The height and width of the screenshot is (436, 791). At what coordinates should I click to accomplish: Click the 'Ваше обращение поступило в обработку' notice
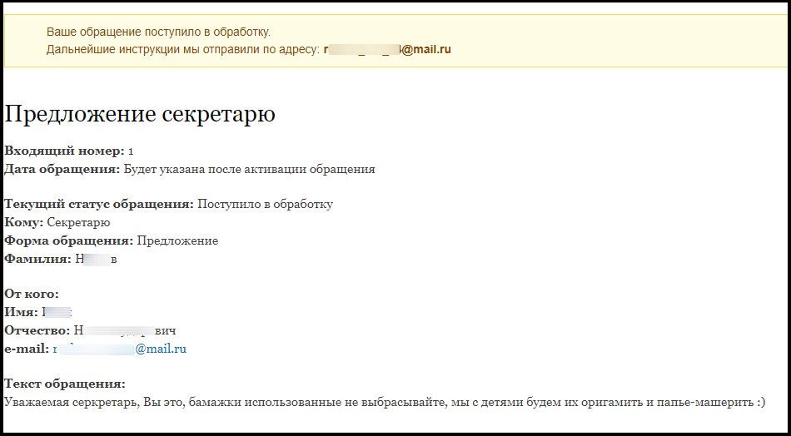(x=158, y=32)
